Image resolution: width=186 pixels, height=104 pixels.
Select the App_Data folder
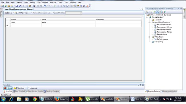pyautogui.click(x=158, y=20)
